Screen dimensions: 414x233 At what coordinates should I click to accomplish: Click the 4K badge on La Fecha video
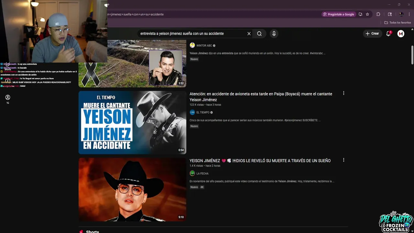tap(202, 187)
